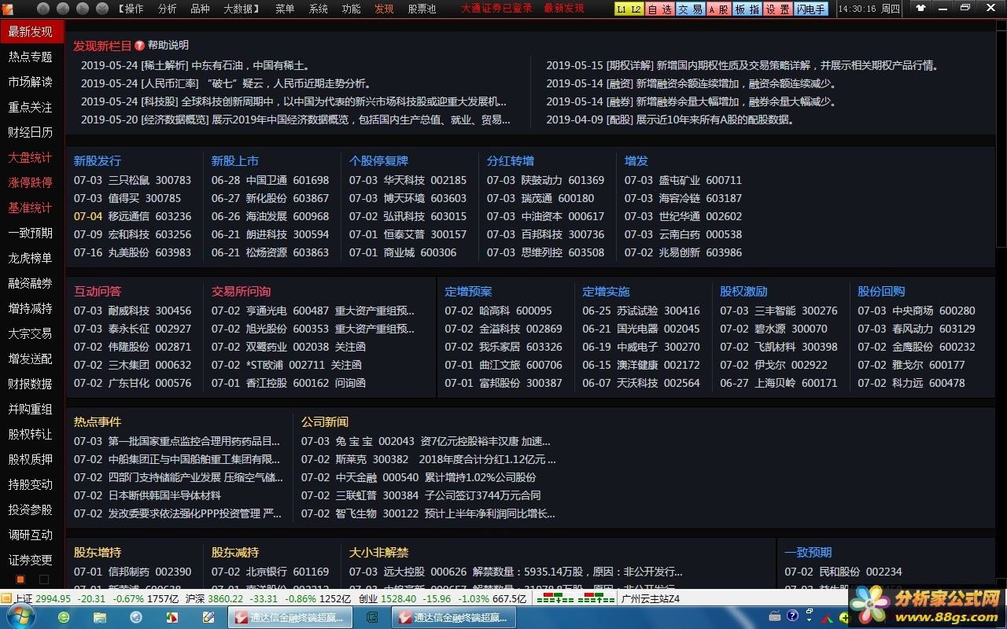Open the 股票池 menu
The image size is (1007, 629).
[422, 9]
